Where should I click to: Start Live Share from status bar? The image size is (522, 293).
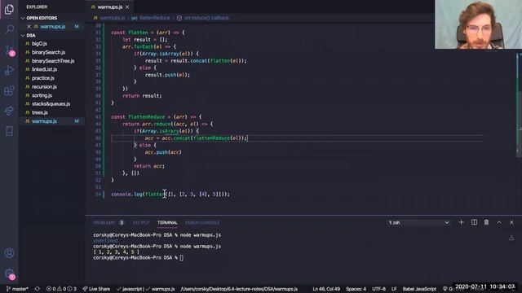pos(96,289)
